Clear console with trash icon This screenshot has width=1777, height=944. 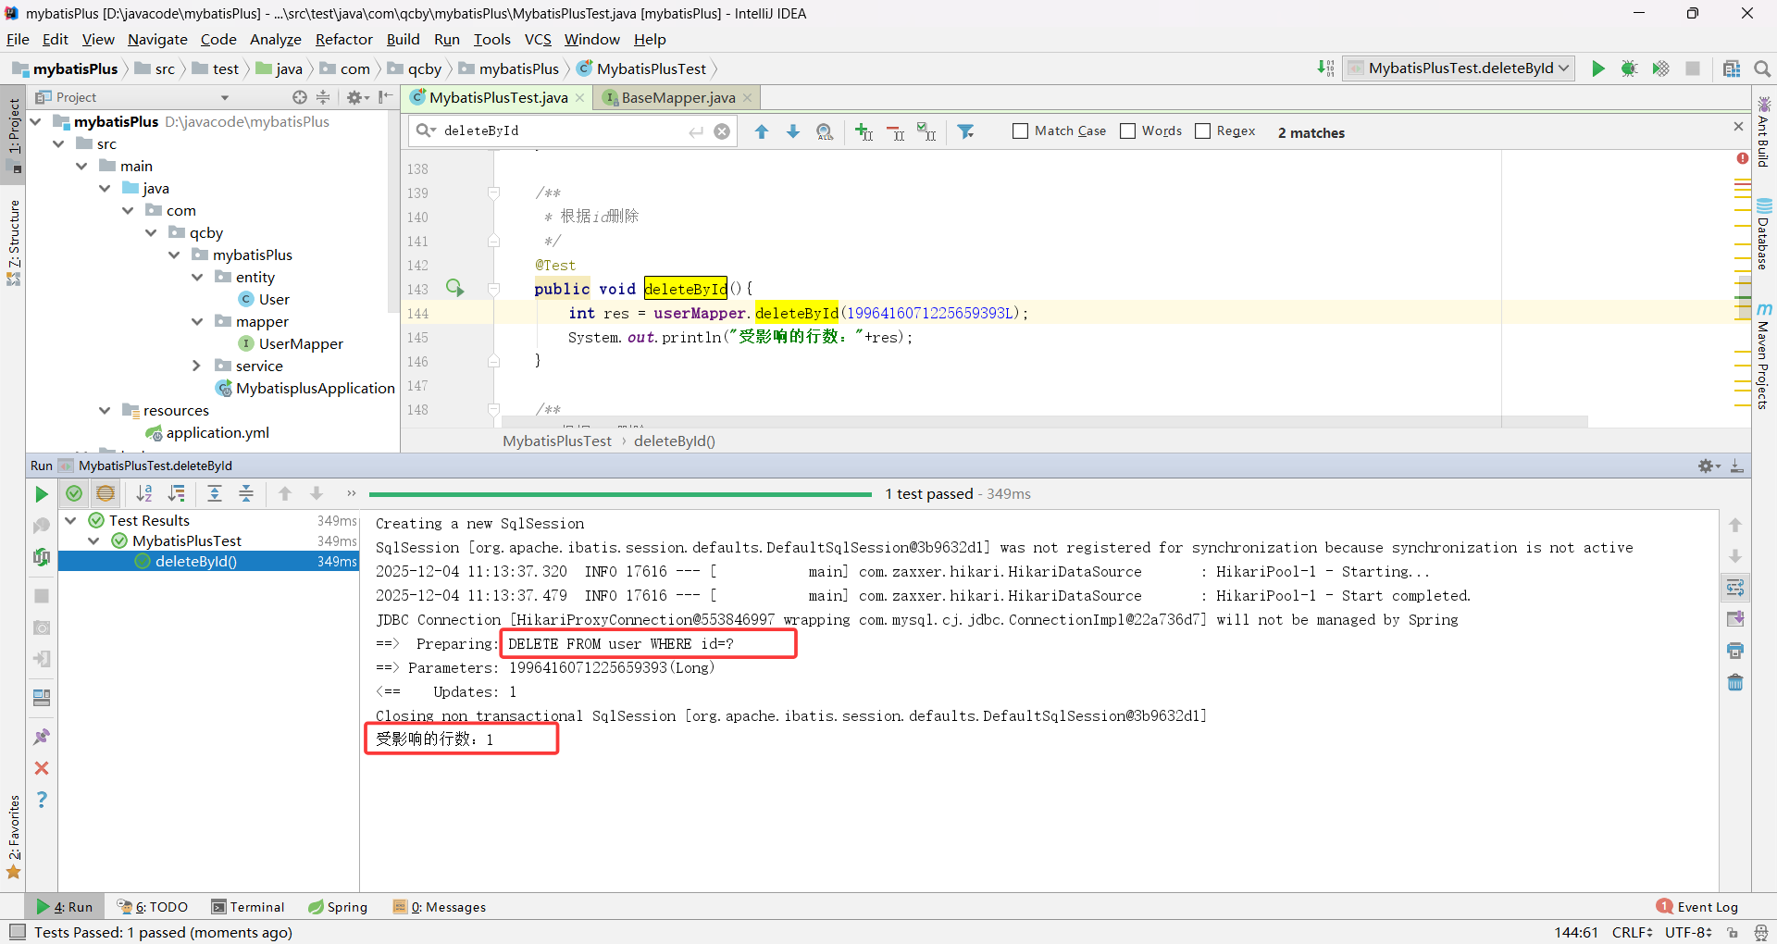point(1735,682)
